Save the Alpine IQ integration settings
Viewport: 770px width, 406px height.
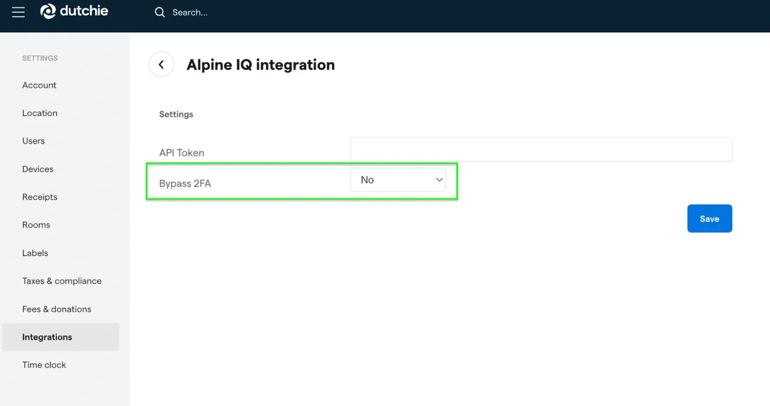[709, 218]
